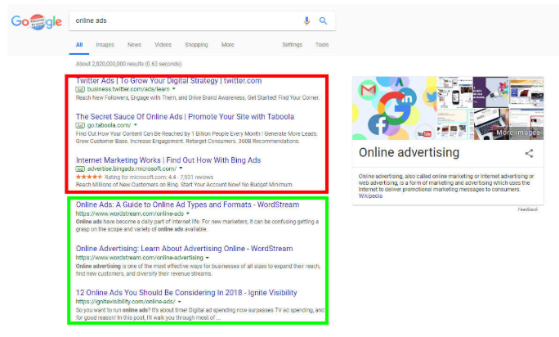
Task: Click the magnifying glass search icon
Action: point(323,21)
